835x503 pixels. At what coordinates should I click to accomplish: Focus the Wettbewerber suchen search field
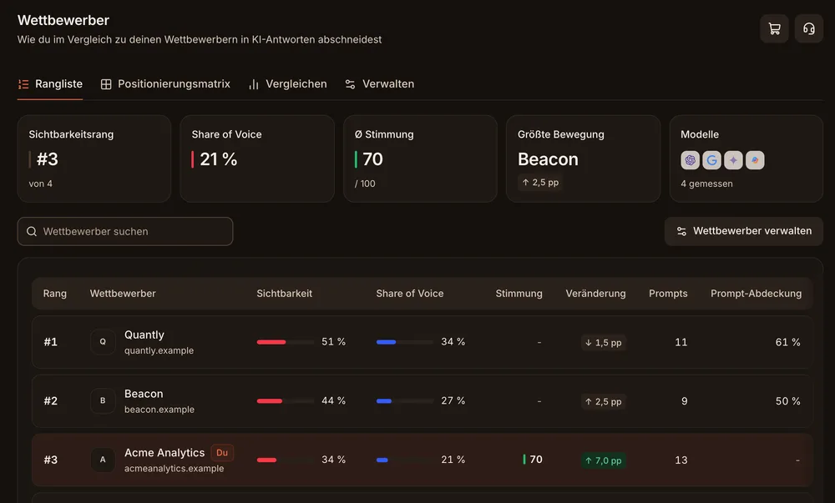(125, 231)
